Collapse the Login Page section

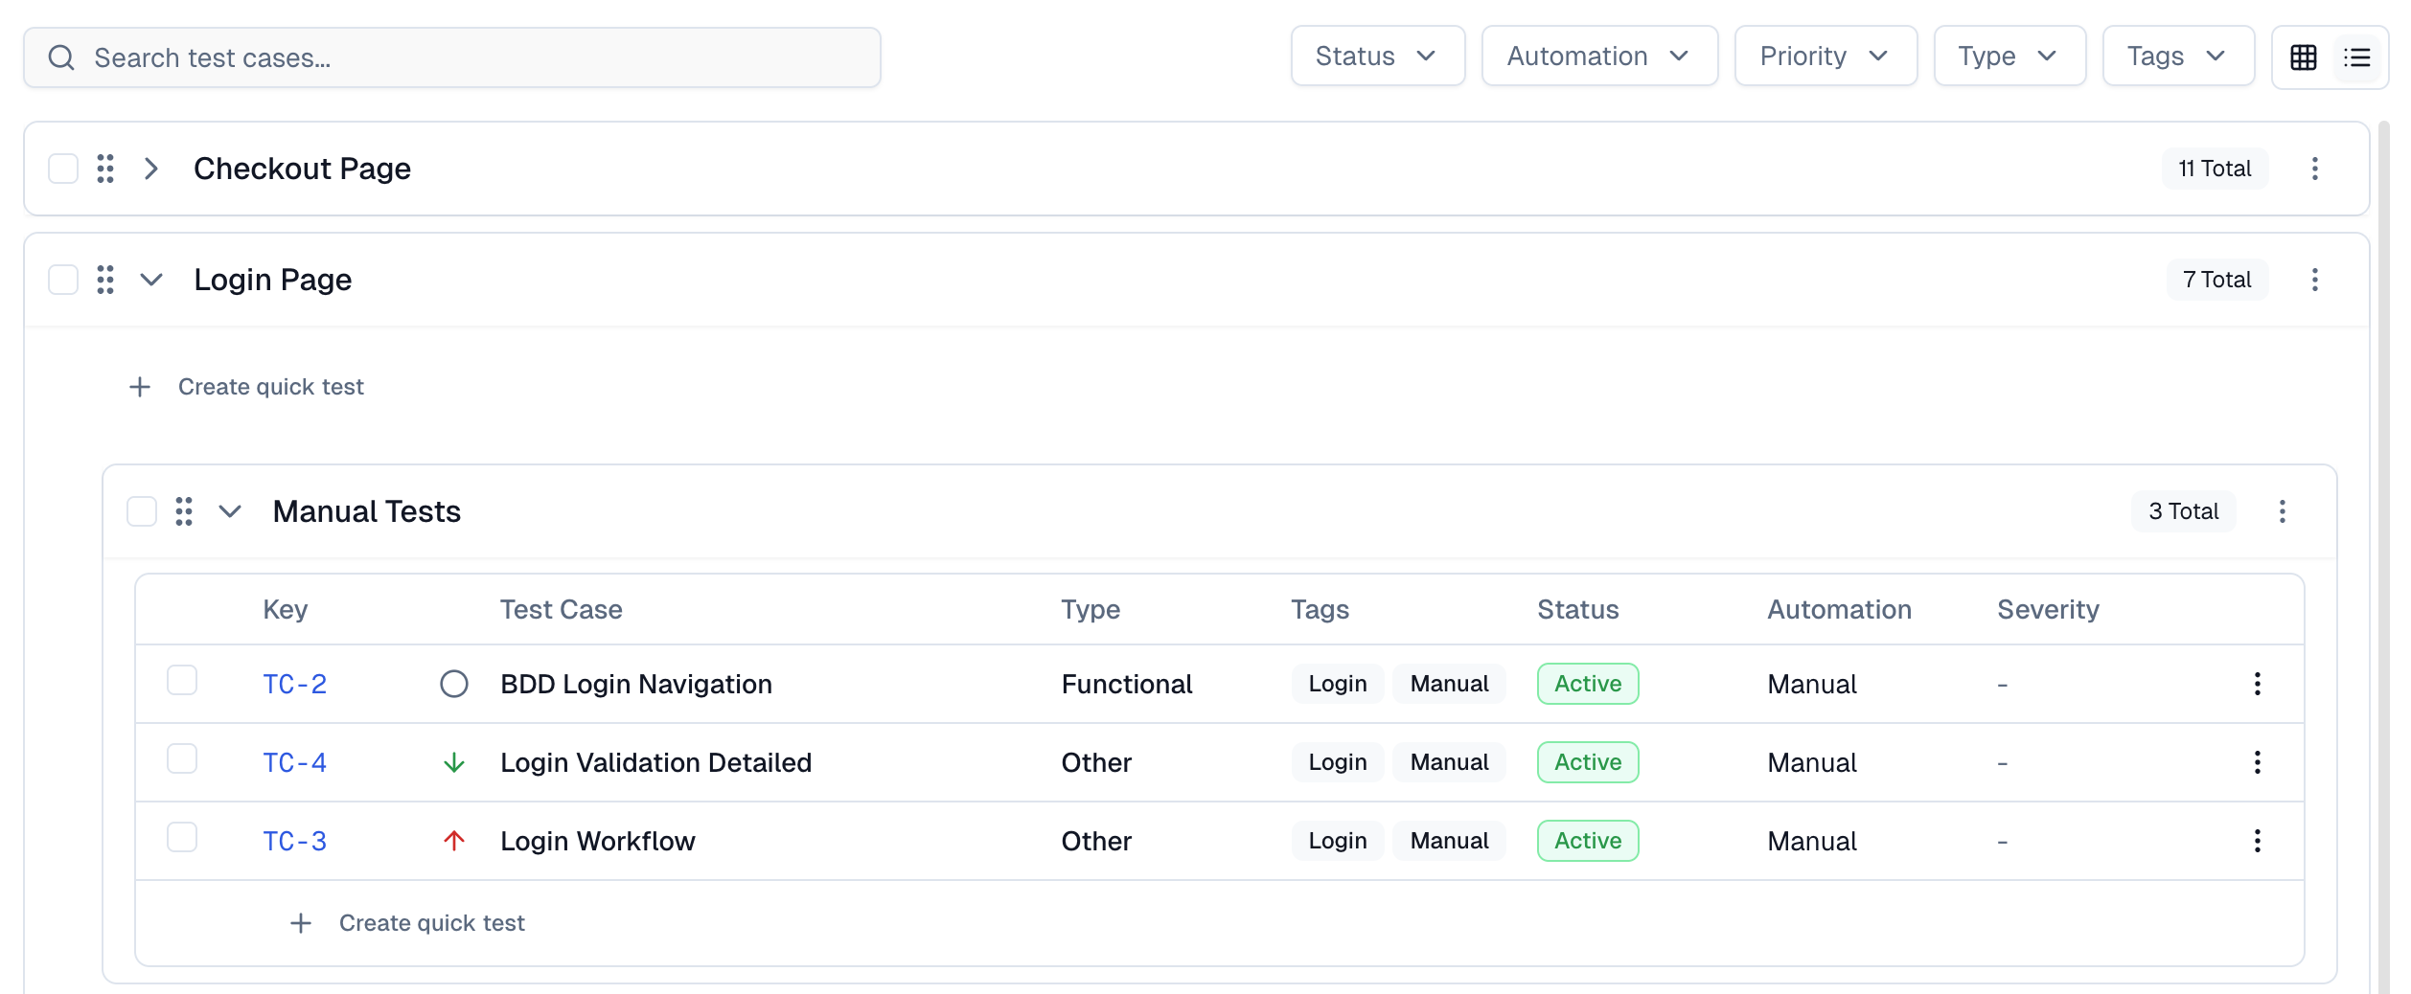[x=150, y=280]
